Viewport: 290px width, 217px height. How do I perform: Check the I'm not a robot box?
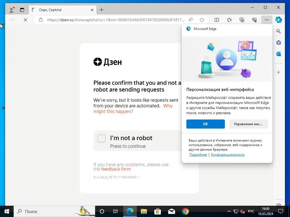click(x=102, y=138)
